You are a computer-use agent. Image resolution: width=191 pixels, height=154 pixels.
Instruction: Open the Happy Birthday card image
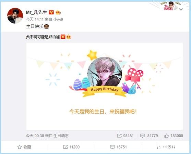tap(105, 87)
